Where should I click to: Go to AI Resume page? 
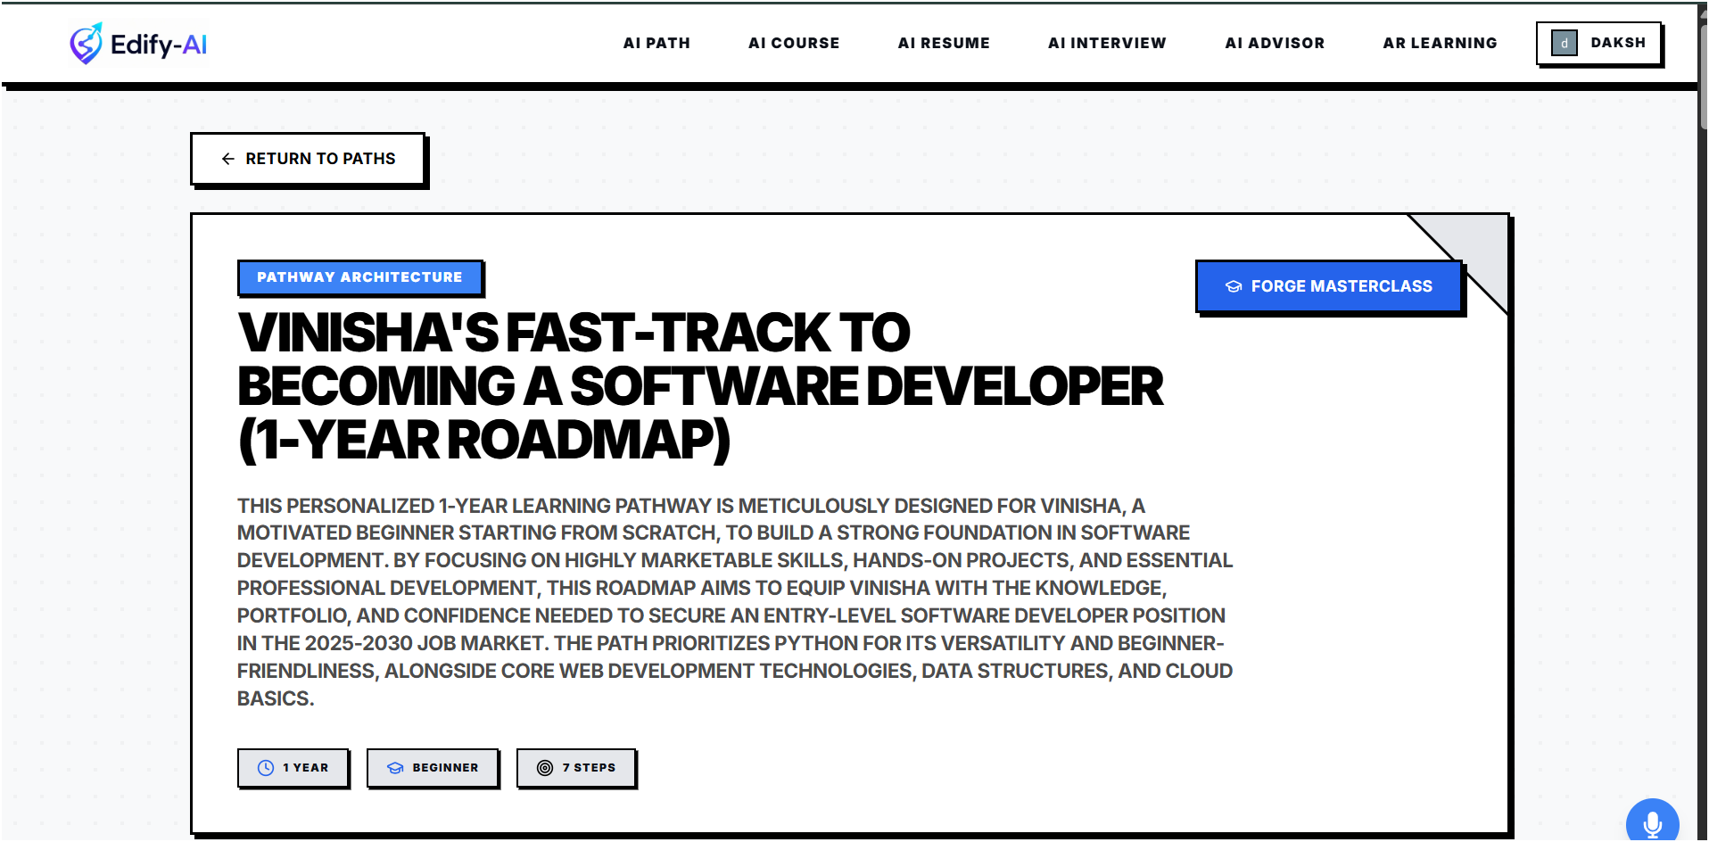(944, 43)
